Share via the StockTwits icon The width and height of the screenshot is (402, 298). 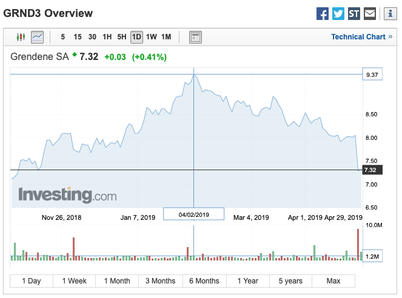(354, 13)
